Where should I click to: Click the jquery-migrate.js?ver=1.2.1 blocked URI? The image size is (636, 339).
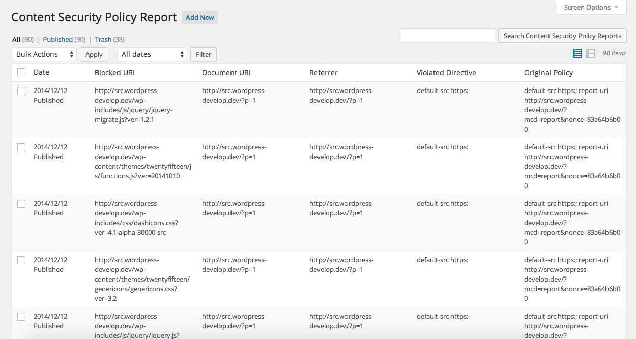click(134, 105)
